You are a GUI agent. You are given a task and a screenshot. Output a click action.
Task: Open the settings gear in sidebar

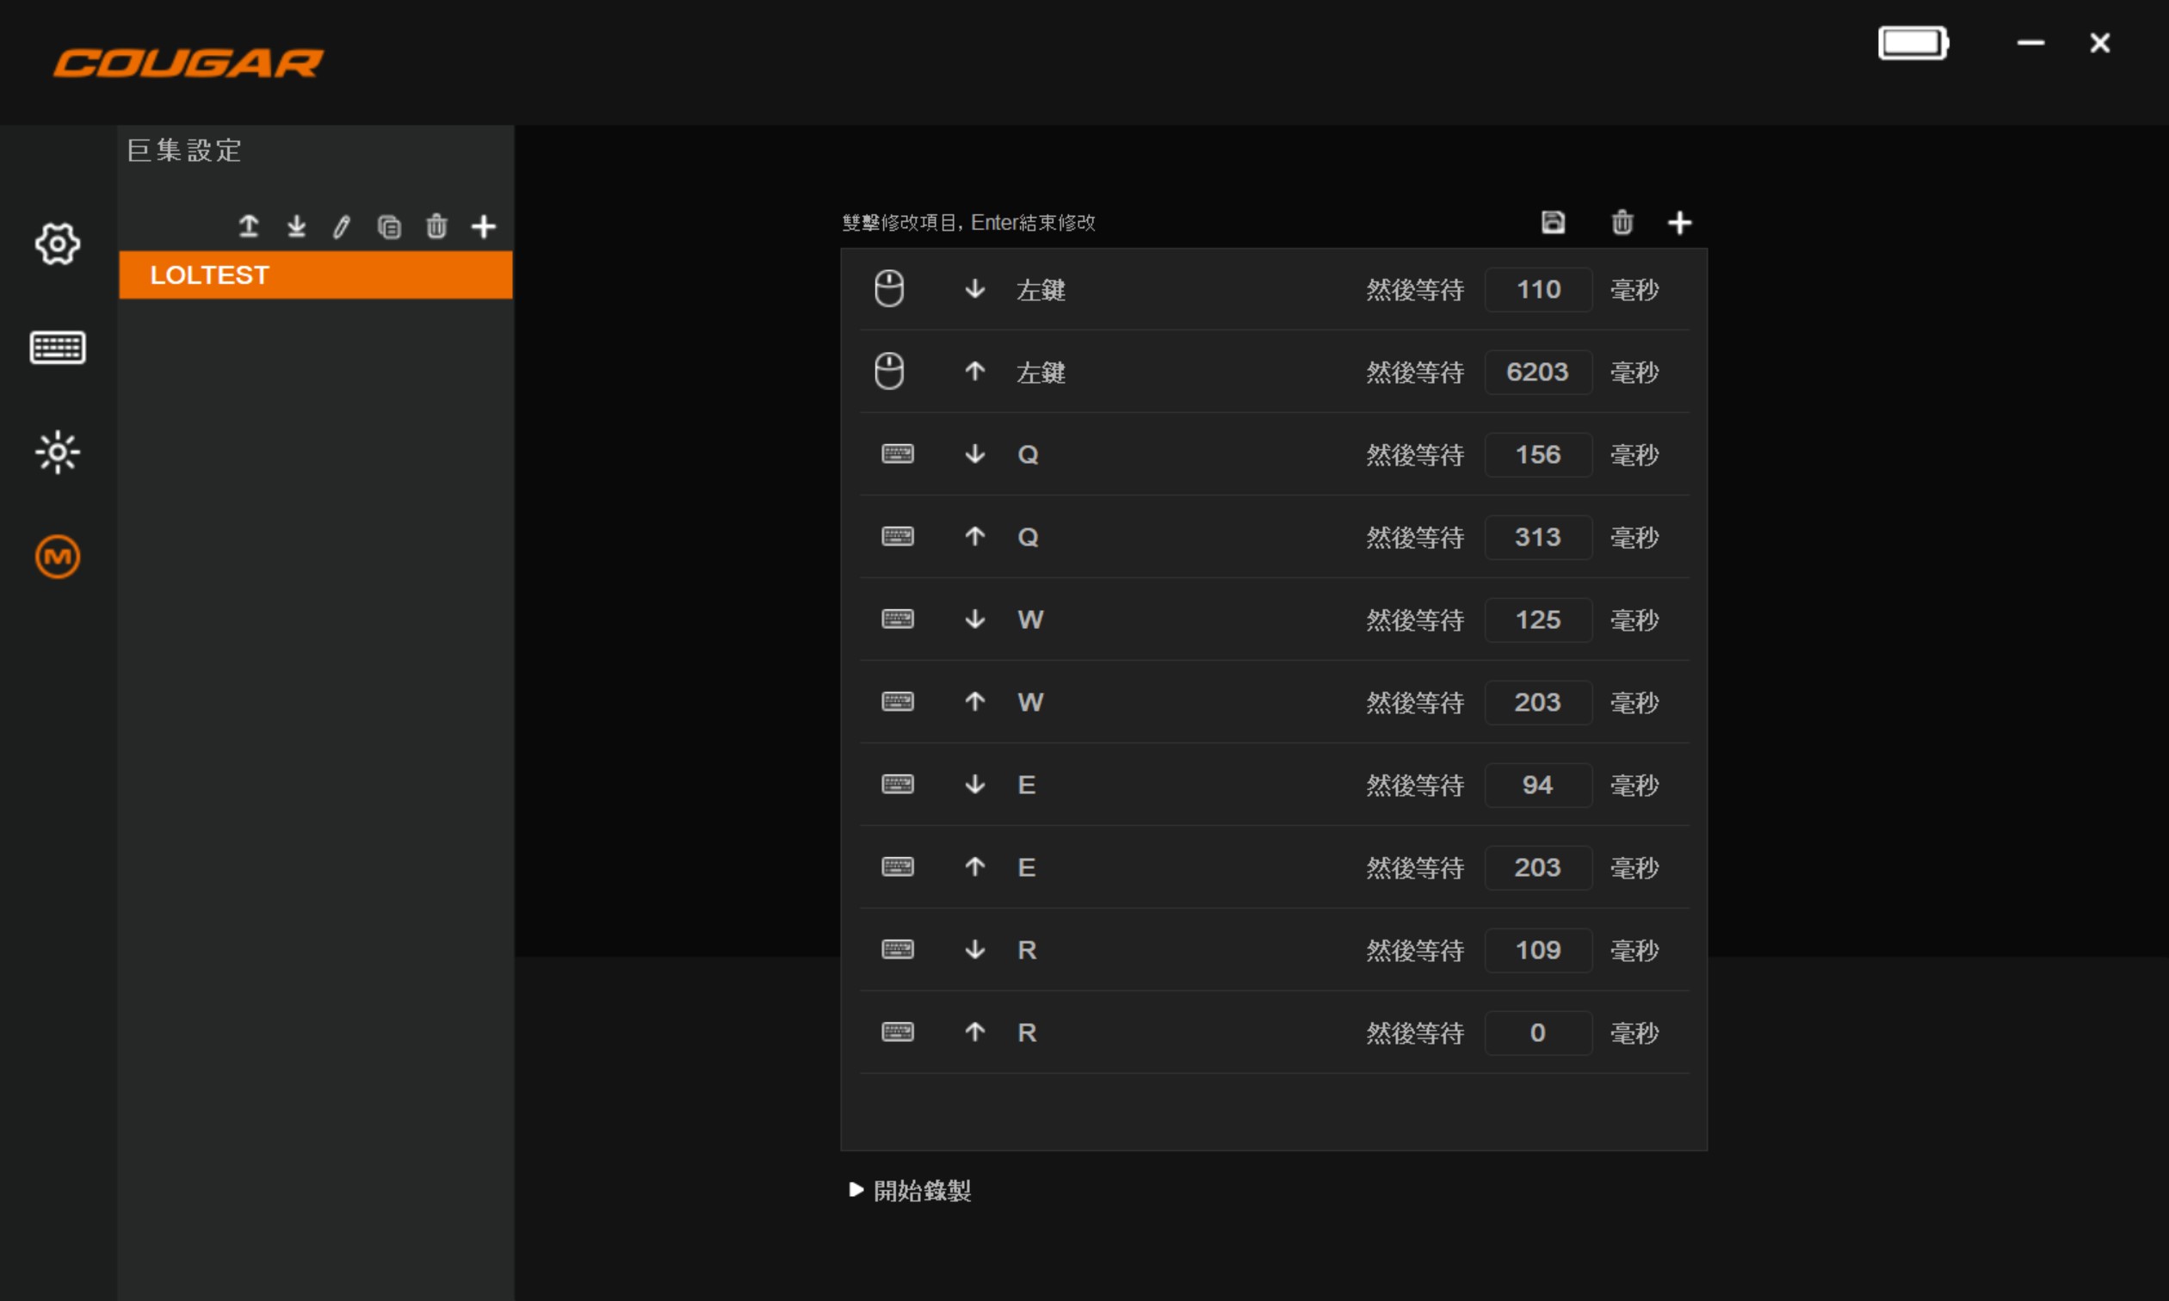coord(57,244)
